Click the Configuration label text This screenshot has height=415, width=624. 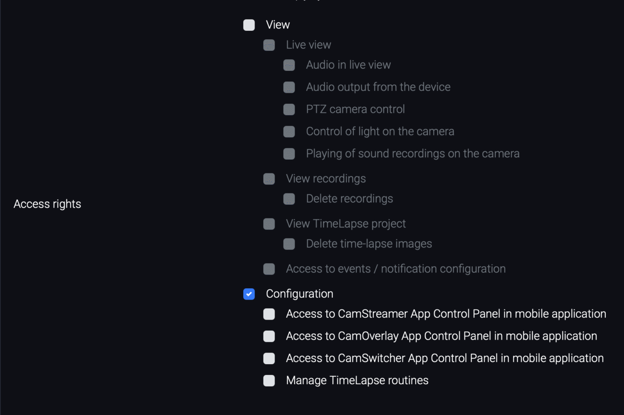300,294
